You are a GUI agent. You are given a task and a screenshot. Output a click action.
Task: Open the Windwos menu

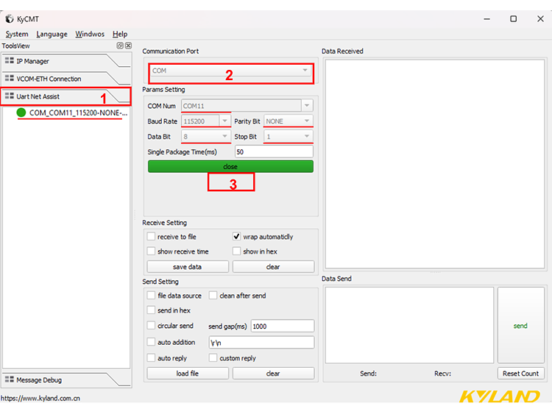point(90,34)
